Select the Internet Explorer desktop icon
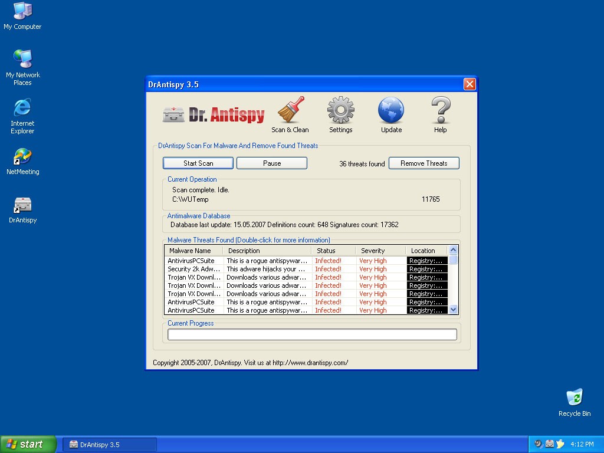This screenshot has width=604, height=453. coord(22,108)
